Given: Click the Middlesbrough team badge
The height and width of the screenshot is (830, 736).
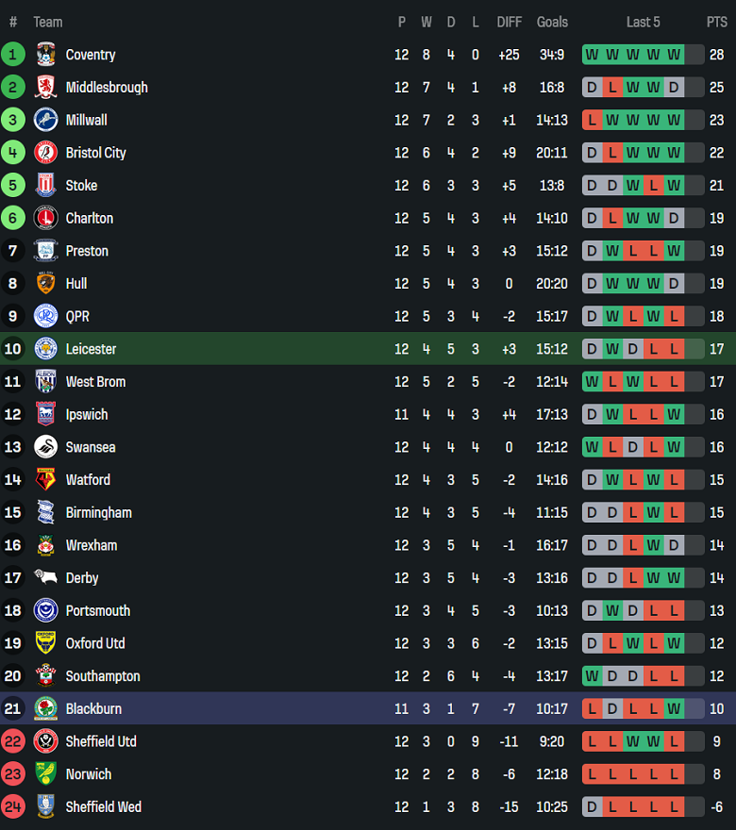Looking at the screenshot, I should [x=45, y=88].
